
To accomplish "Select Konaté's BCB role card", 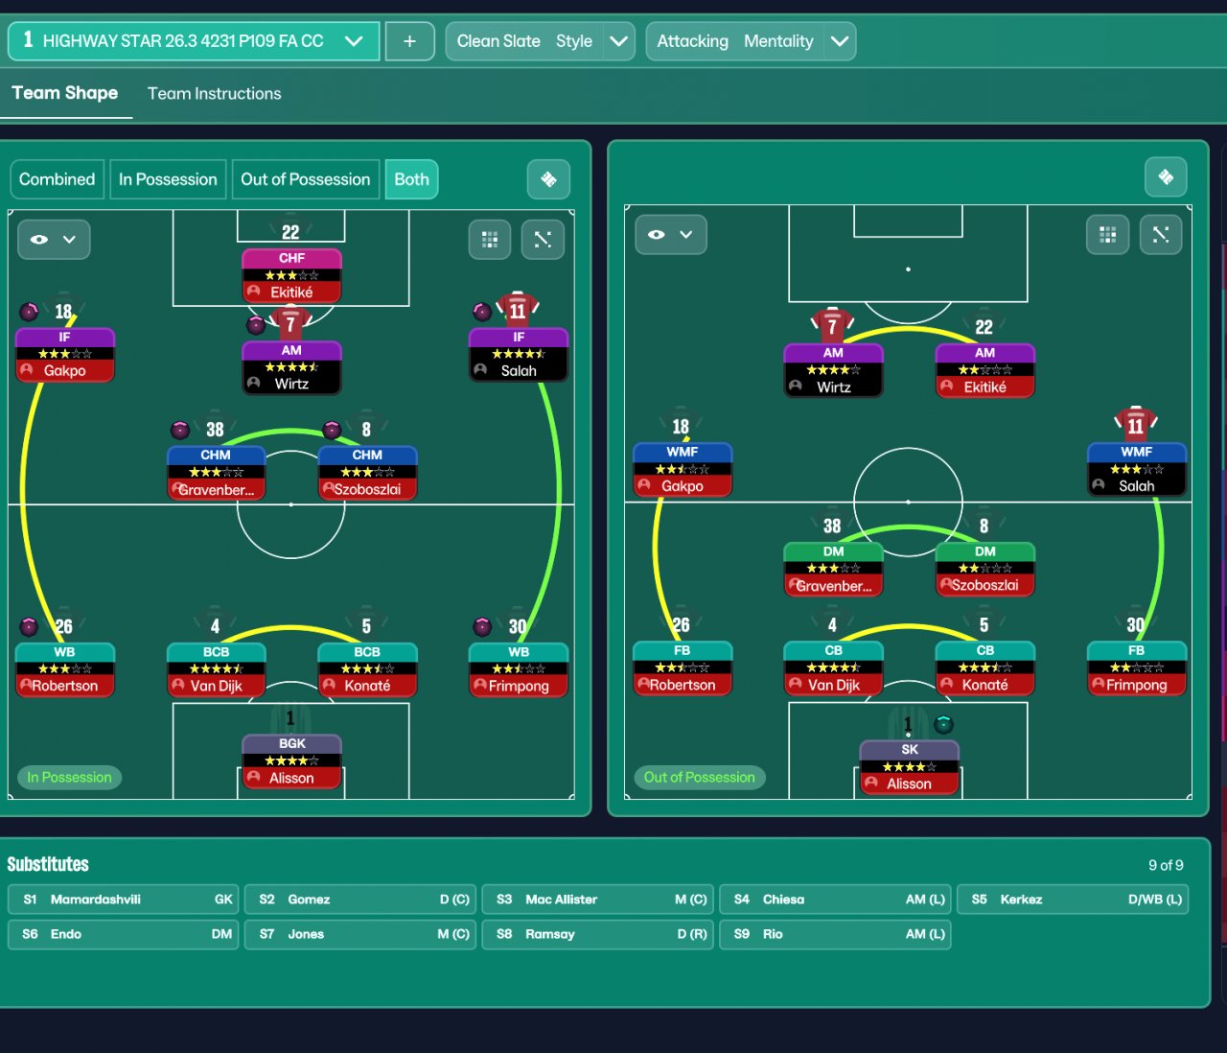I will click(x=367, y=669).
